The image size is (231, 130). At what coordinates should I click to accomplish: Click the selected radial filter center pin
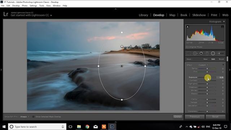click(122, 66)
